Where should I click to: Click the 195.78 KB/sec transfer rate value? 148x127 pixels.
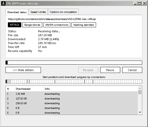coord(47,43)
